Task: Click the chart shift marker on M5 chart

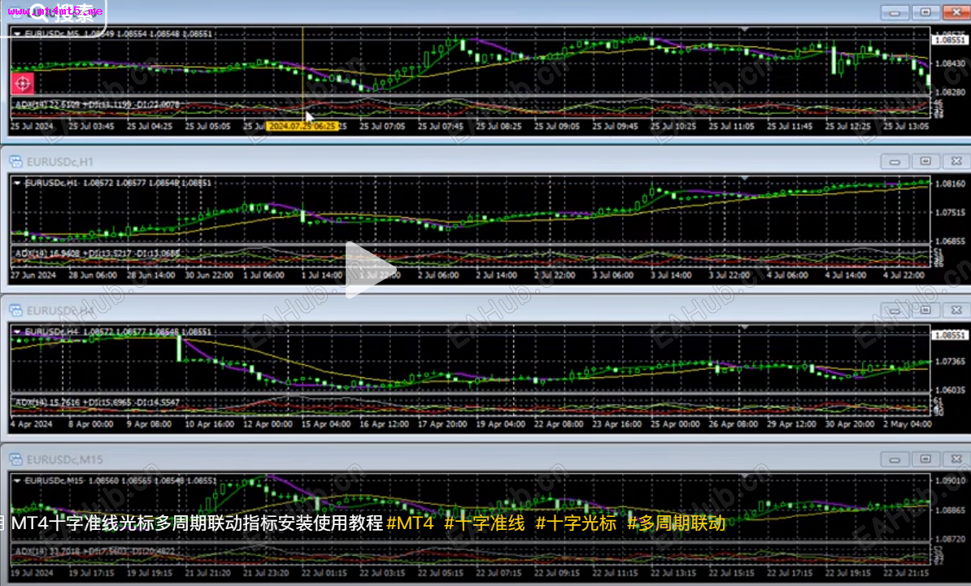Action: (x=744, y=29)
